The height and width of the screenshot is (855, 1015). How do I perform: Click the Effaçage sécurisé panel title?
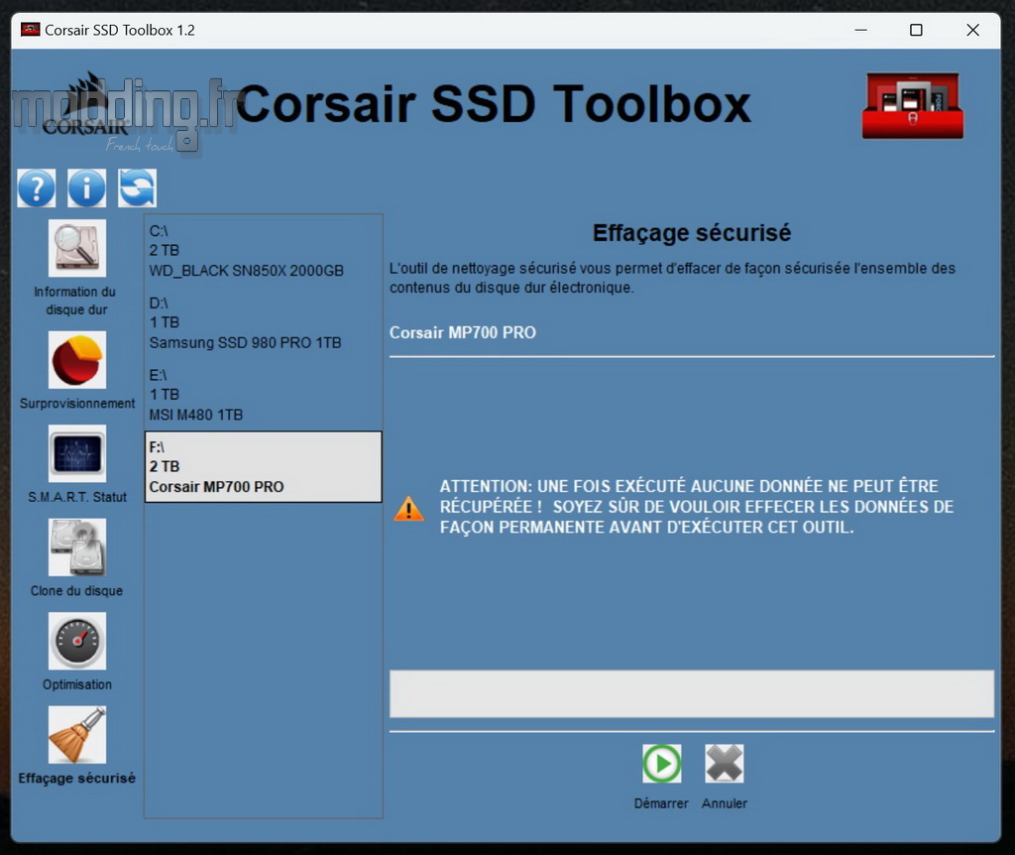[x=691, y=232]
